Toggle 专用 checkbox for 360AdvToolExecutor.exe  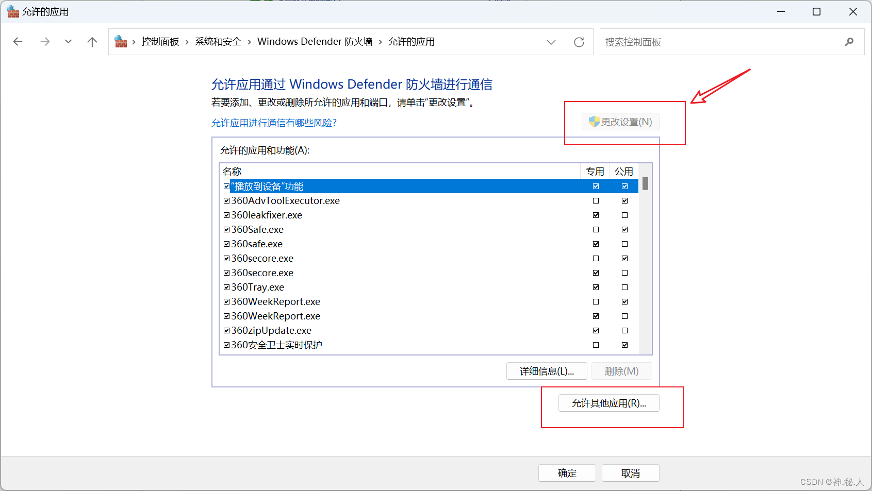(x=596, y=200)
